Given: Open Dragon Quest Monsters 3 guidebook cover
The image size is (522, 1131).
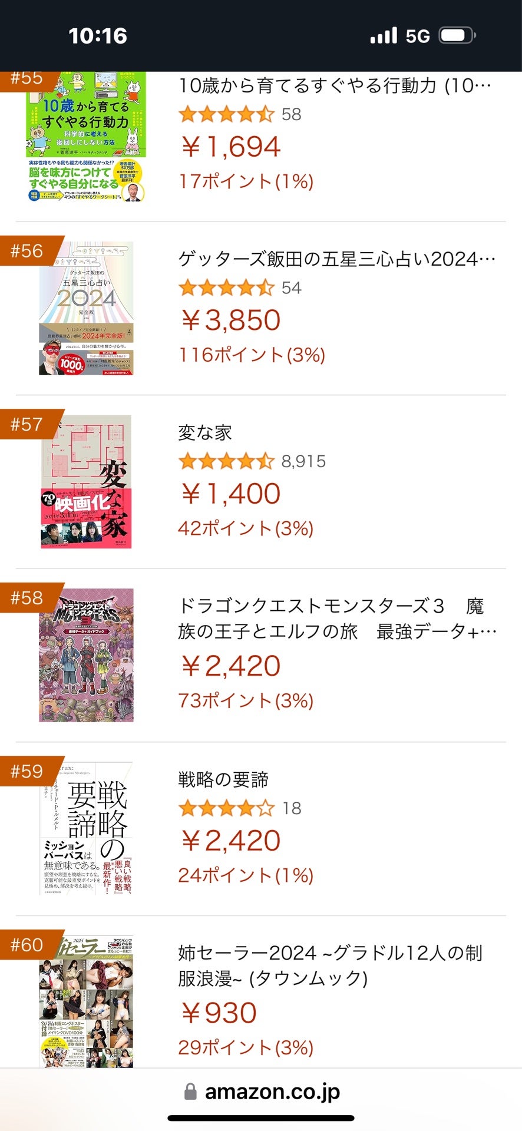Looking at the screenshot, I should pyautogui.click(x=86, y=655).
